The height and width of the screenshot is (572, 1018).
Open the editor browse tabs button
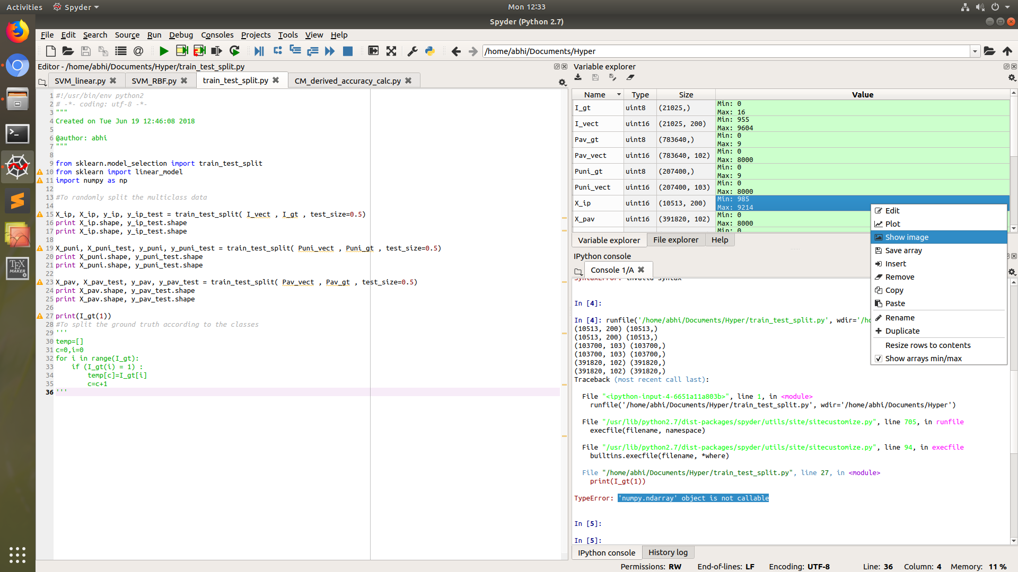tap(42, 82)
